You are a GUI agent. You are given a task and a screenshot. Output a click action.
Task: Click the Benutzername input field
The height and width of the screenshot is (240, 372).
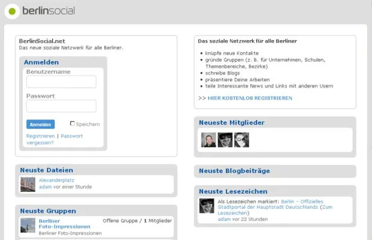[x=61, y=82]
